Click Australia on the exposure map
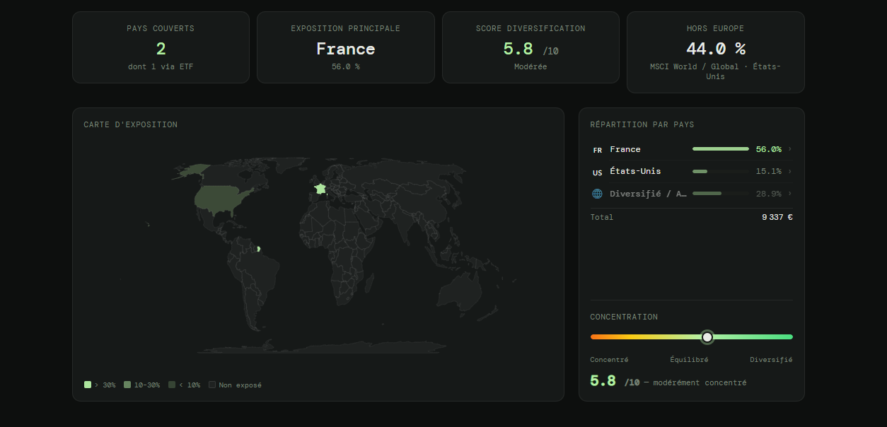Viewport: 887px width, 427px height. (458, 292)
